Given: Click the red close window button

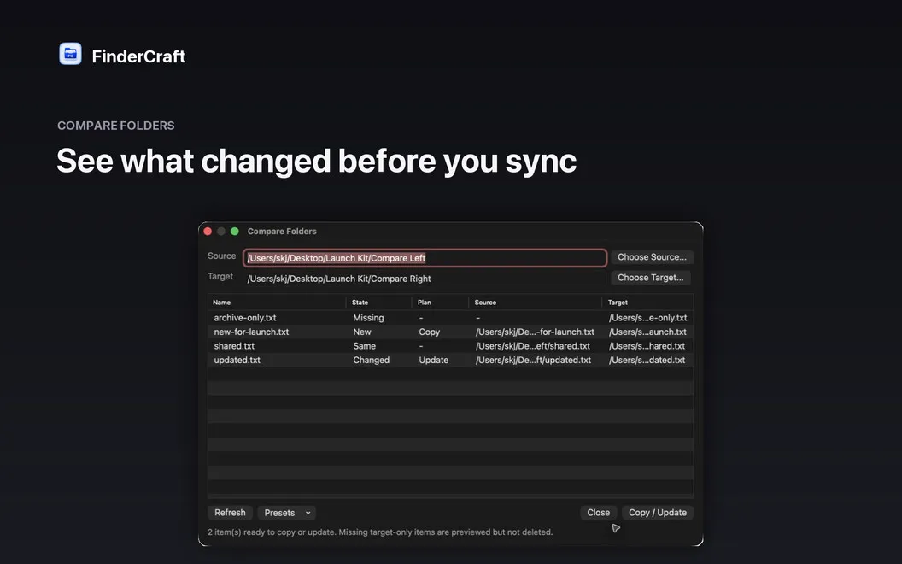Looking at the screenshot, I should point(208,232).
